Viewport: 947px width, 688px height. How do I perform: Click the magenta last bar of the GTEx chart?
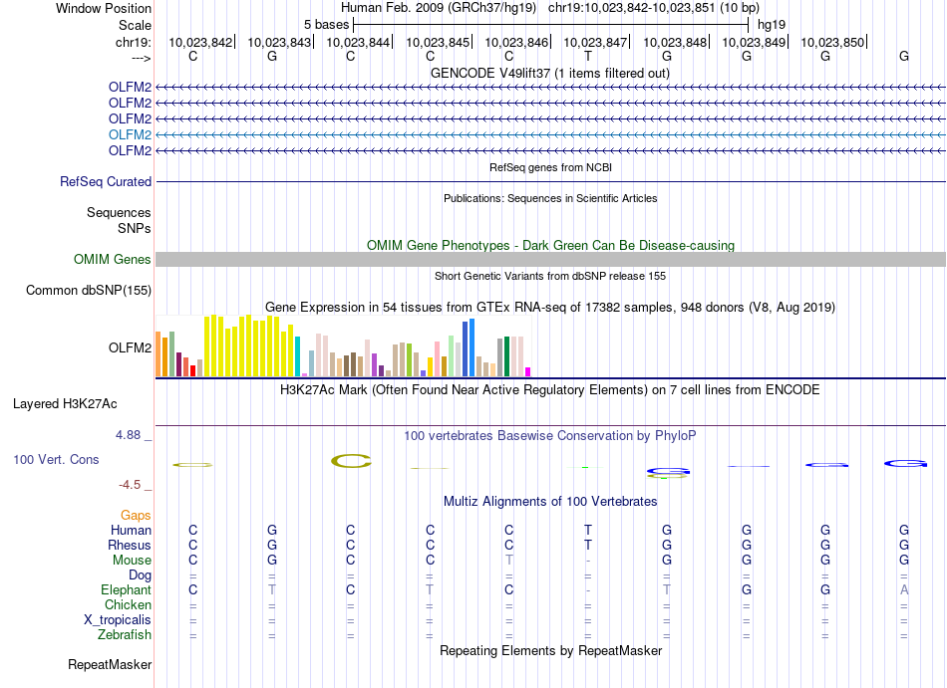[x=528, y=372]
